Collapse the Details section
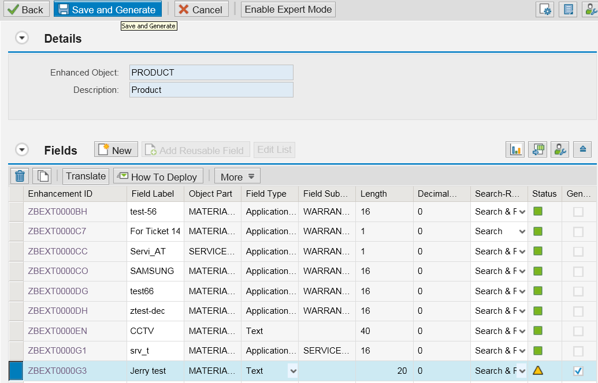Screen dimensions: 598x383 pos(22,38)
